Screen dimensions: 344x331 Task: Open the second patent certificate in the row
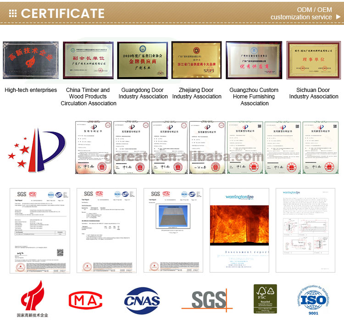coord(132,148)
